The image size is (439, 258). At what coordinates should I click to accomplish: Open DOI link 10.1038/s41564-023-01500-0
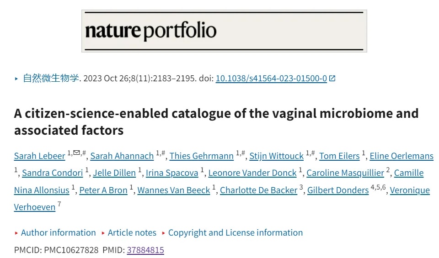[x=271, y=78]
